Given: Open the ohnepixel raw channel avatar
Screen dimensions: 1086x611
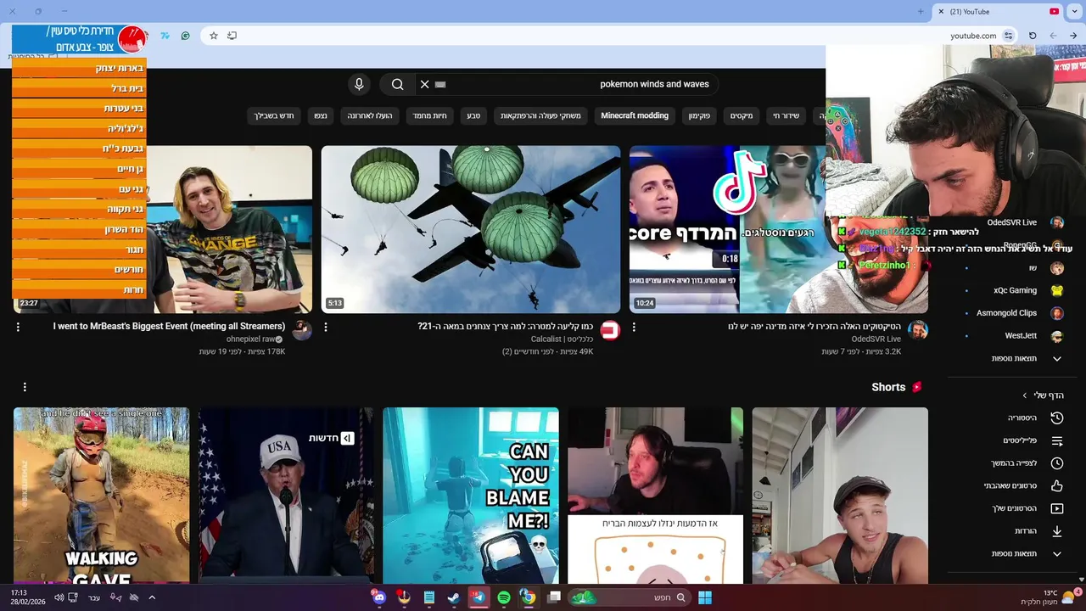Looking at the screenshot, I should tap(302, 330).
